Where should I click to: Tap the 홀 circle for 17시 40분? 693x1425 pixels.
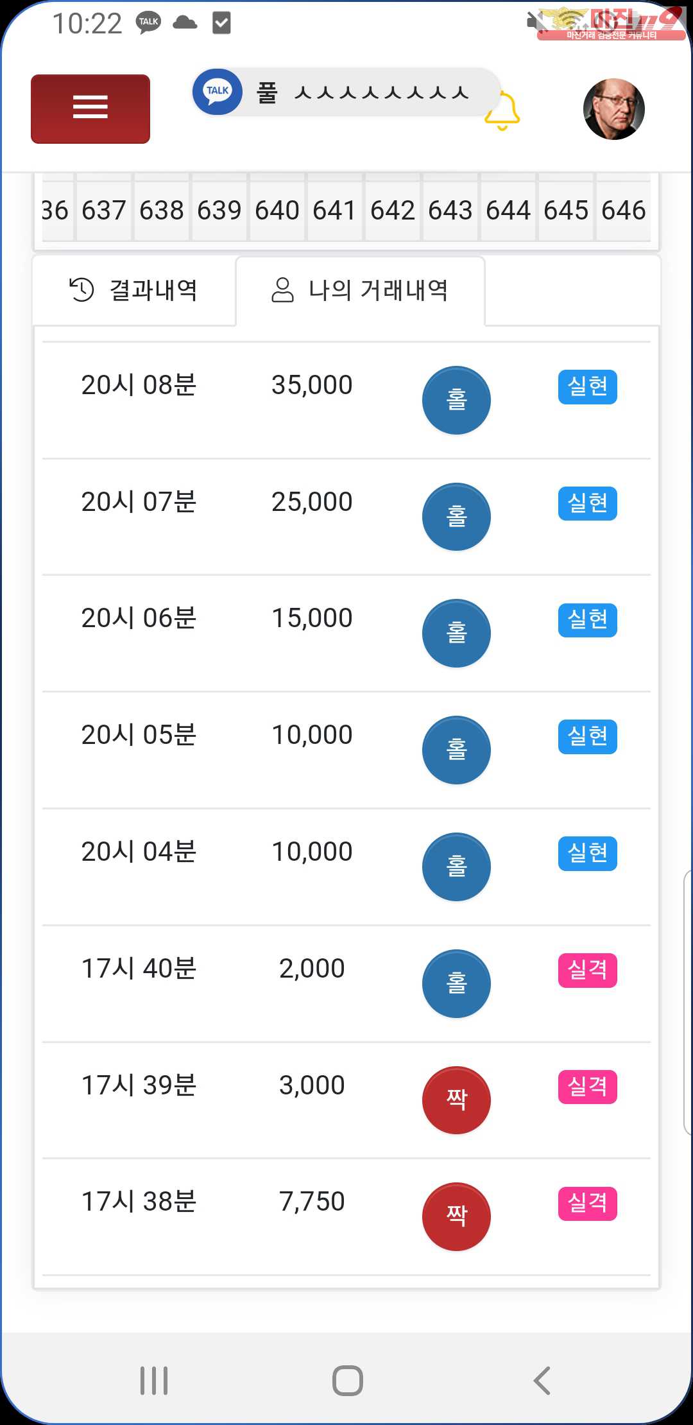(456, 983)
